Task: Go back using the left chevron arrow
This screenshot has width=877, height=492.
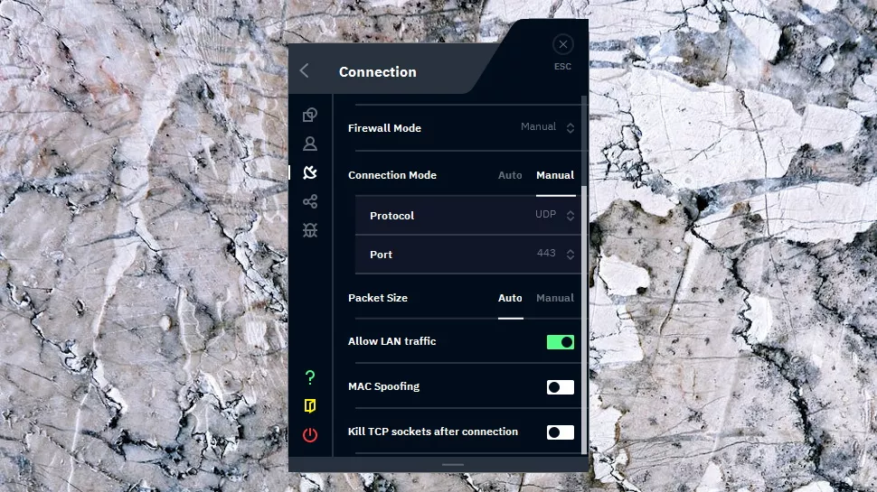Action: (x=305, y=71)
